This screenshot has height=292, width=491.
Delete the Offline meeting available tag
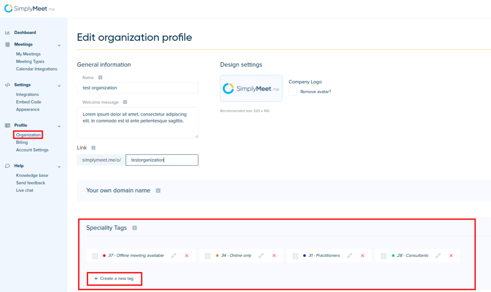click(x=187, y=256)
